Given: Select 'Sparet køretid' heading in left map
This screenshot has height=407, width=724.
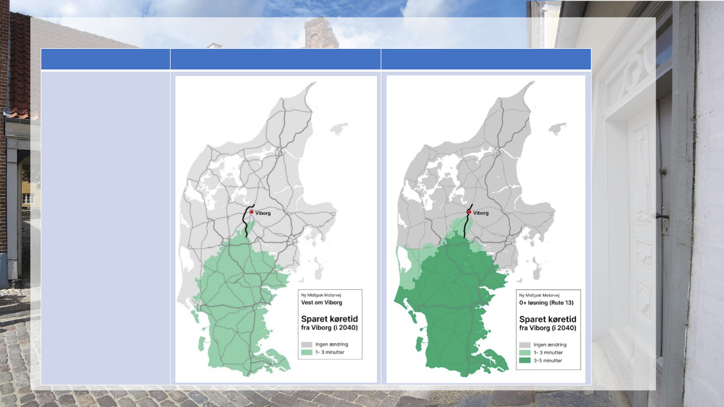Looking at the screenshot, I should coord(330,319).
